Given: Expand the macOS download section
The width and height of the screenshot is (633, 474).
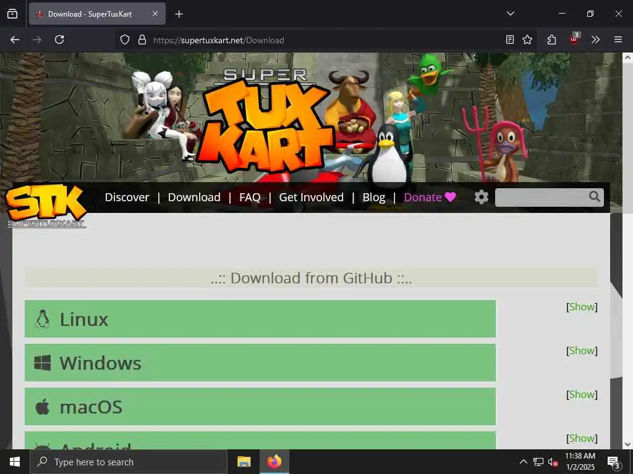Looking at the screenshot, I should pyautogui.click(x=260, y=407).
